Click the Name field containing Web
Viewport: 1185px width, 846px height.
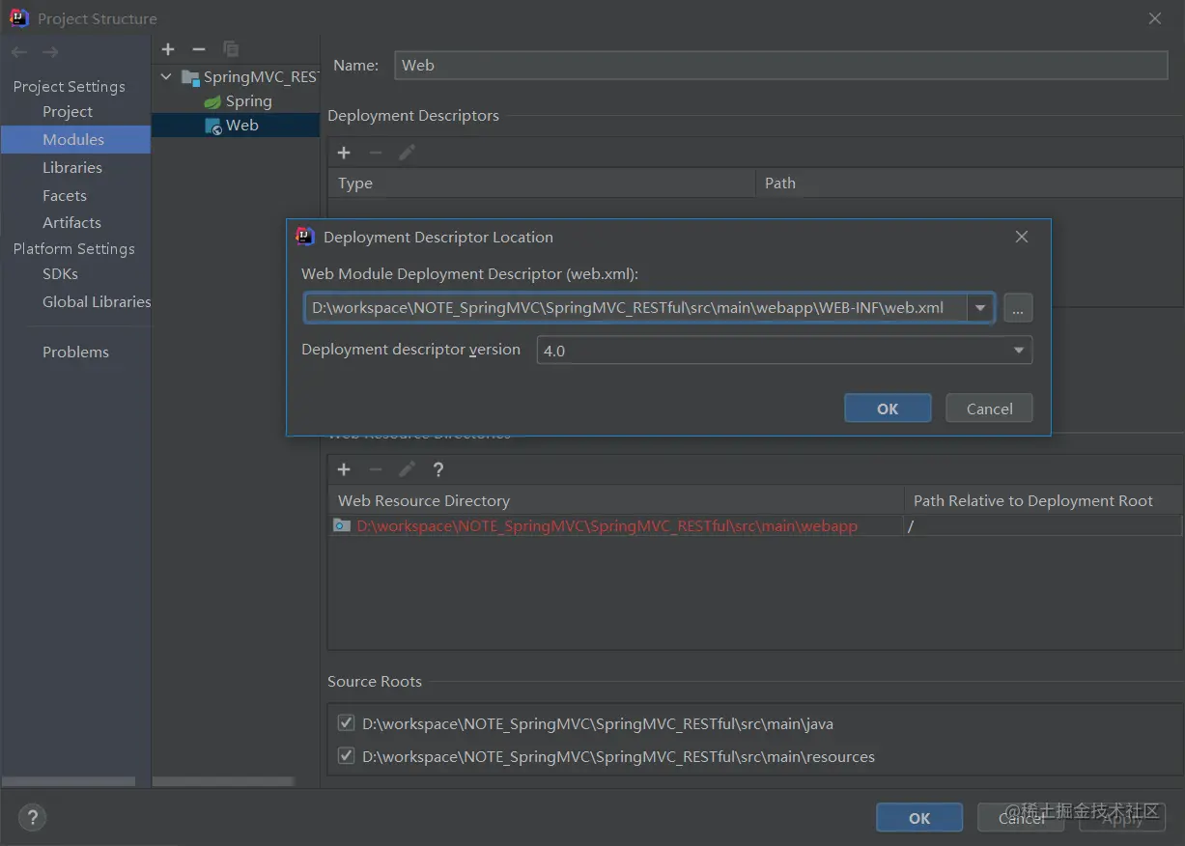point(781,65)
